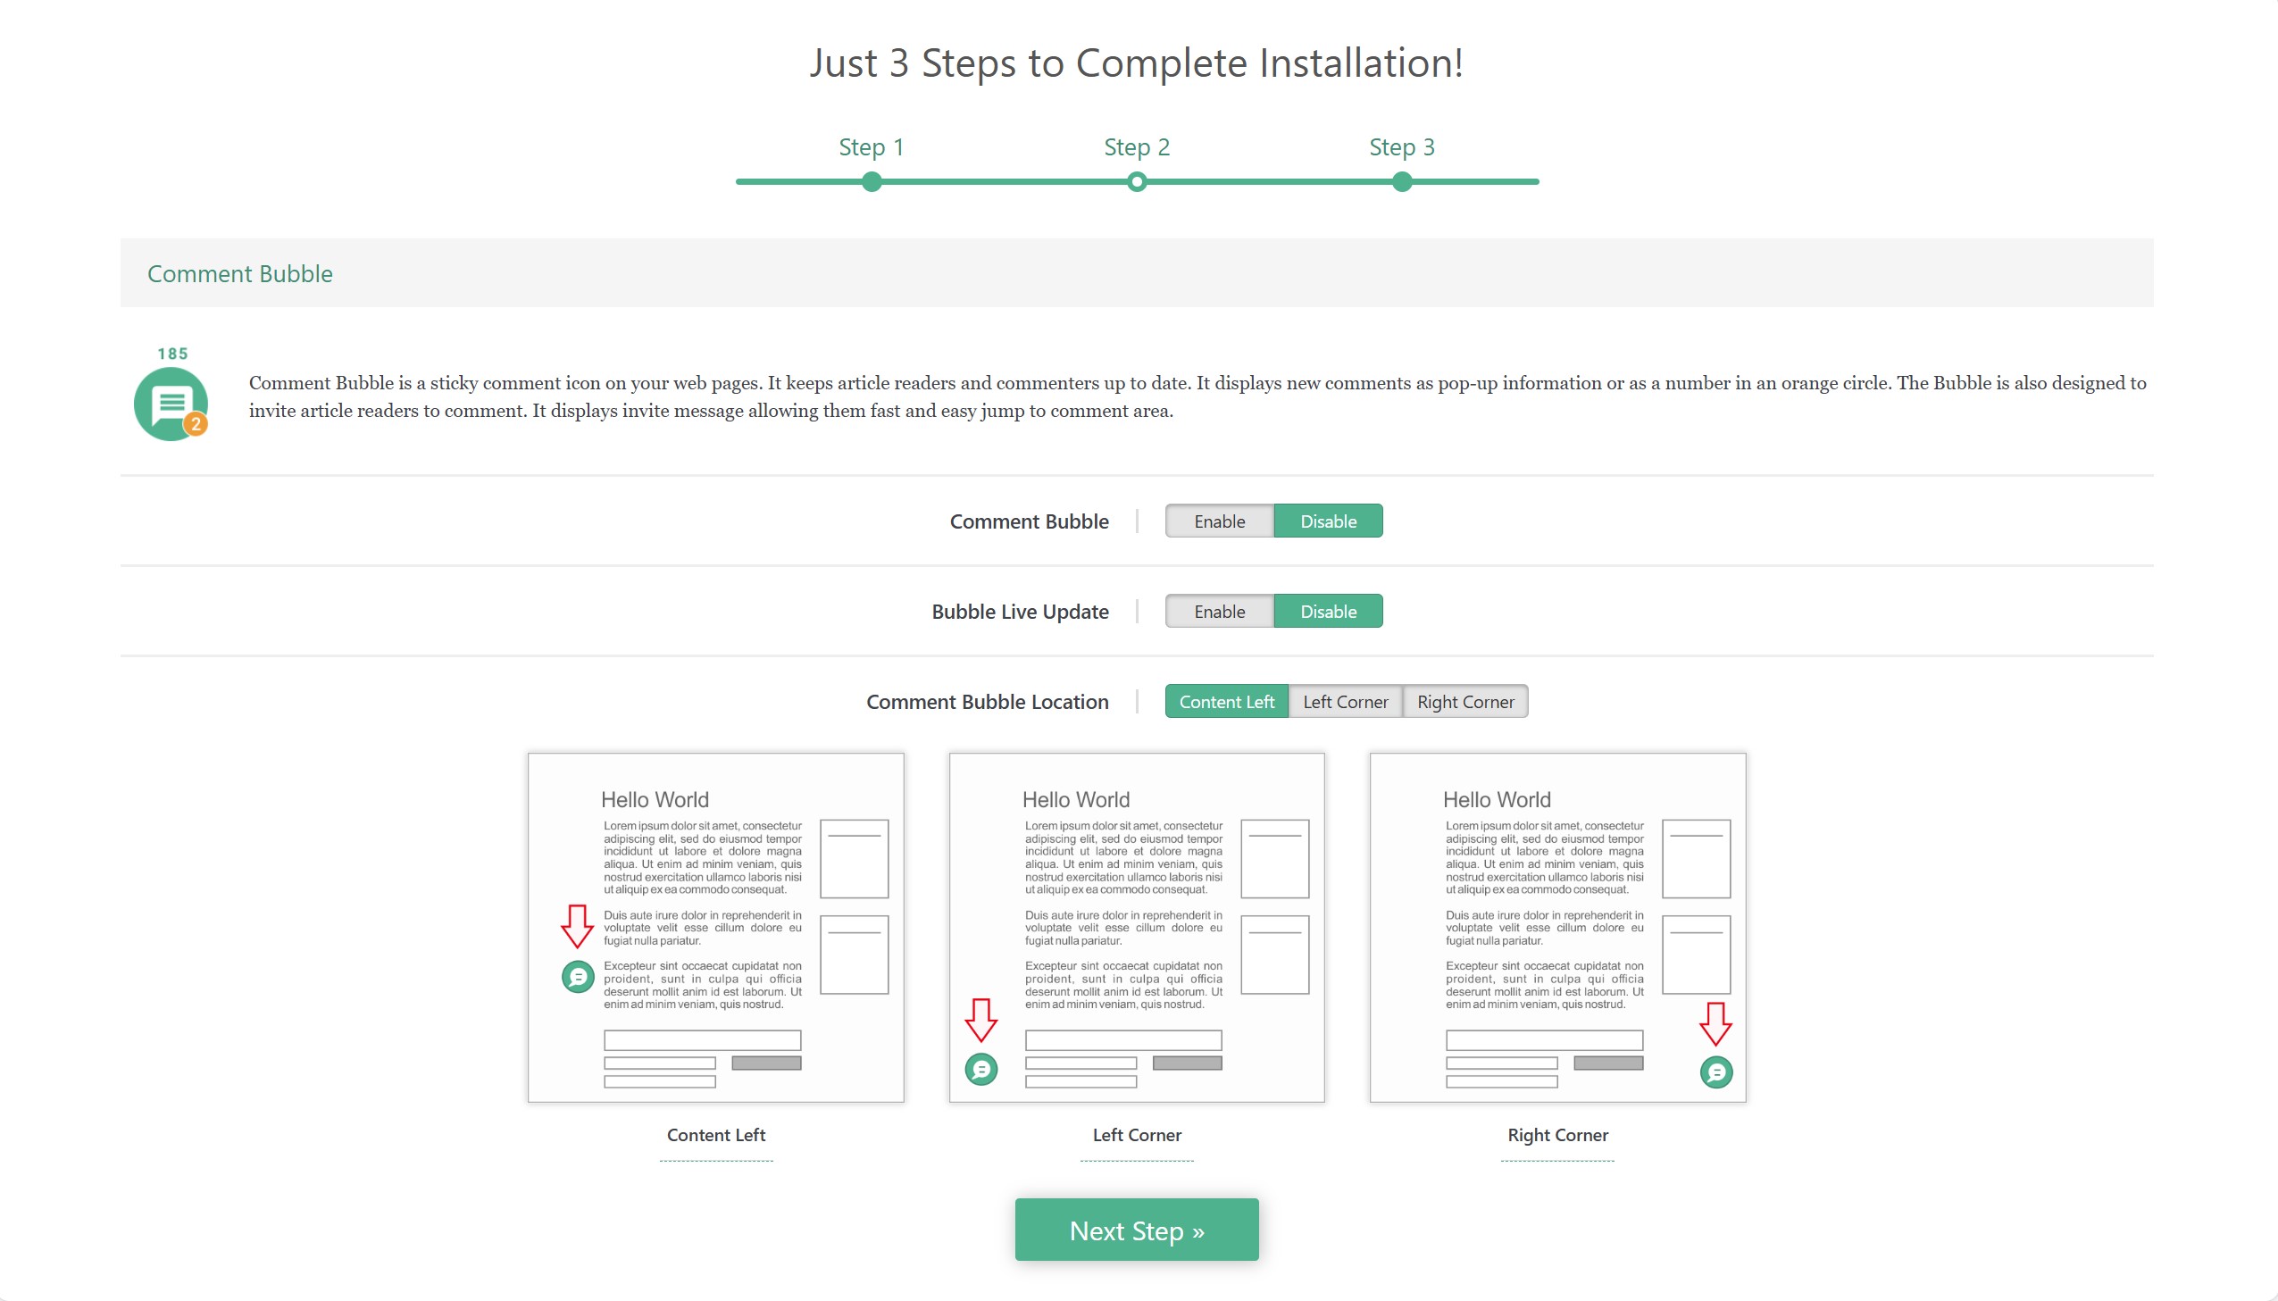Click the large Comment Bubble icon
This screenshot has height=1301, width=2278.
click(x=170, y=403)
